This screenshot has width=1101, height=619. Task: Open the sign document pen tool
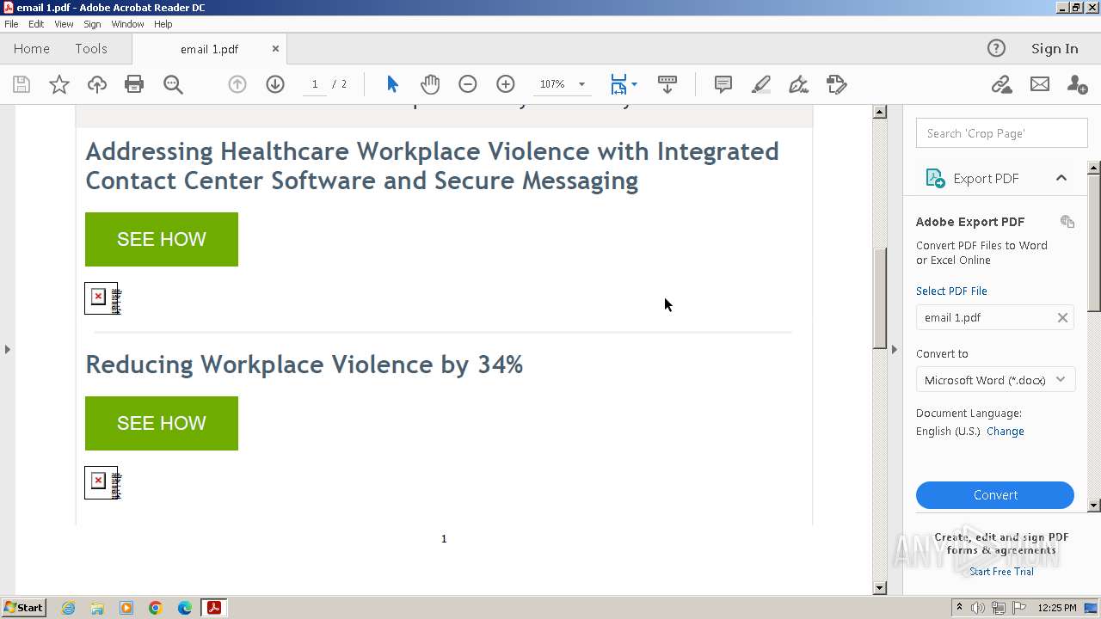pyautogui.click(x=798, y=84)
